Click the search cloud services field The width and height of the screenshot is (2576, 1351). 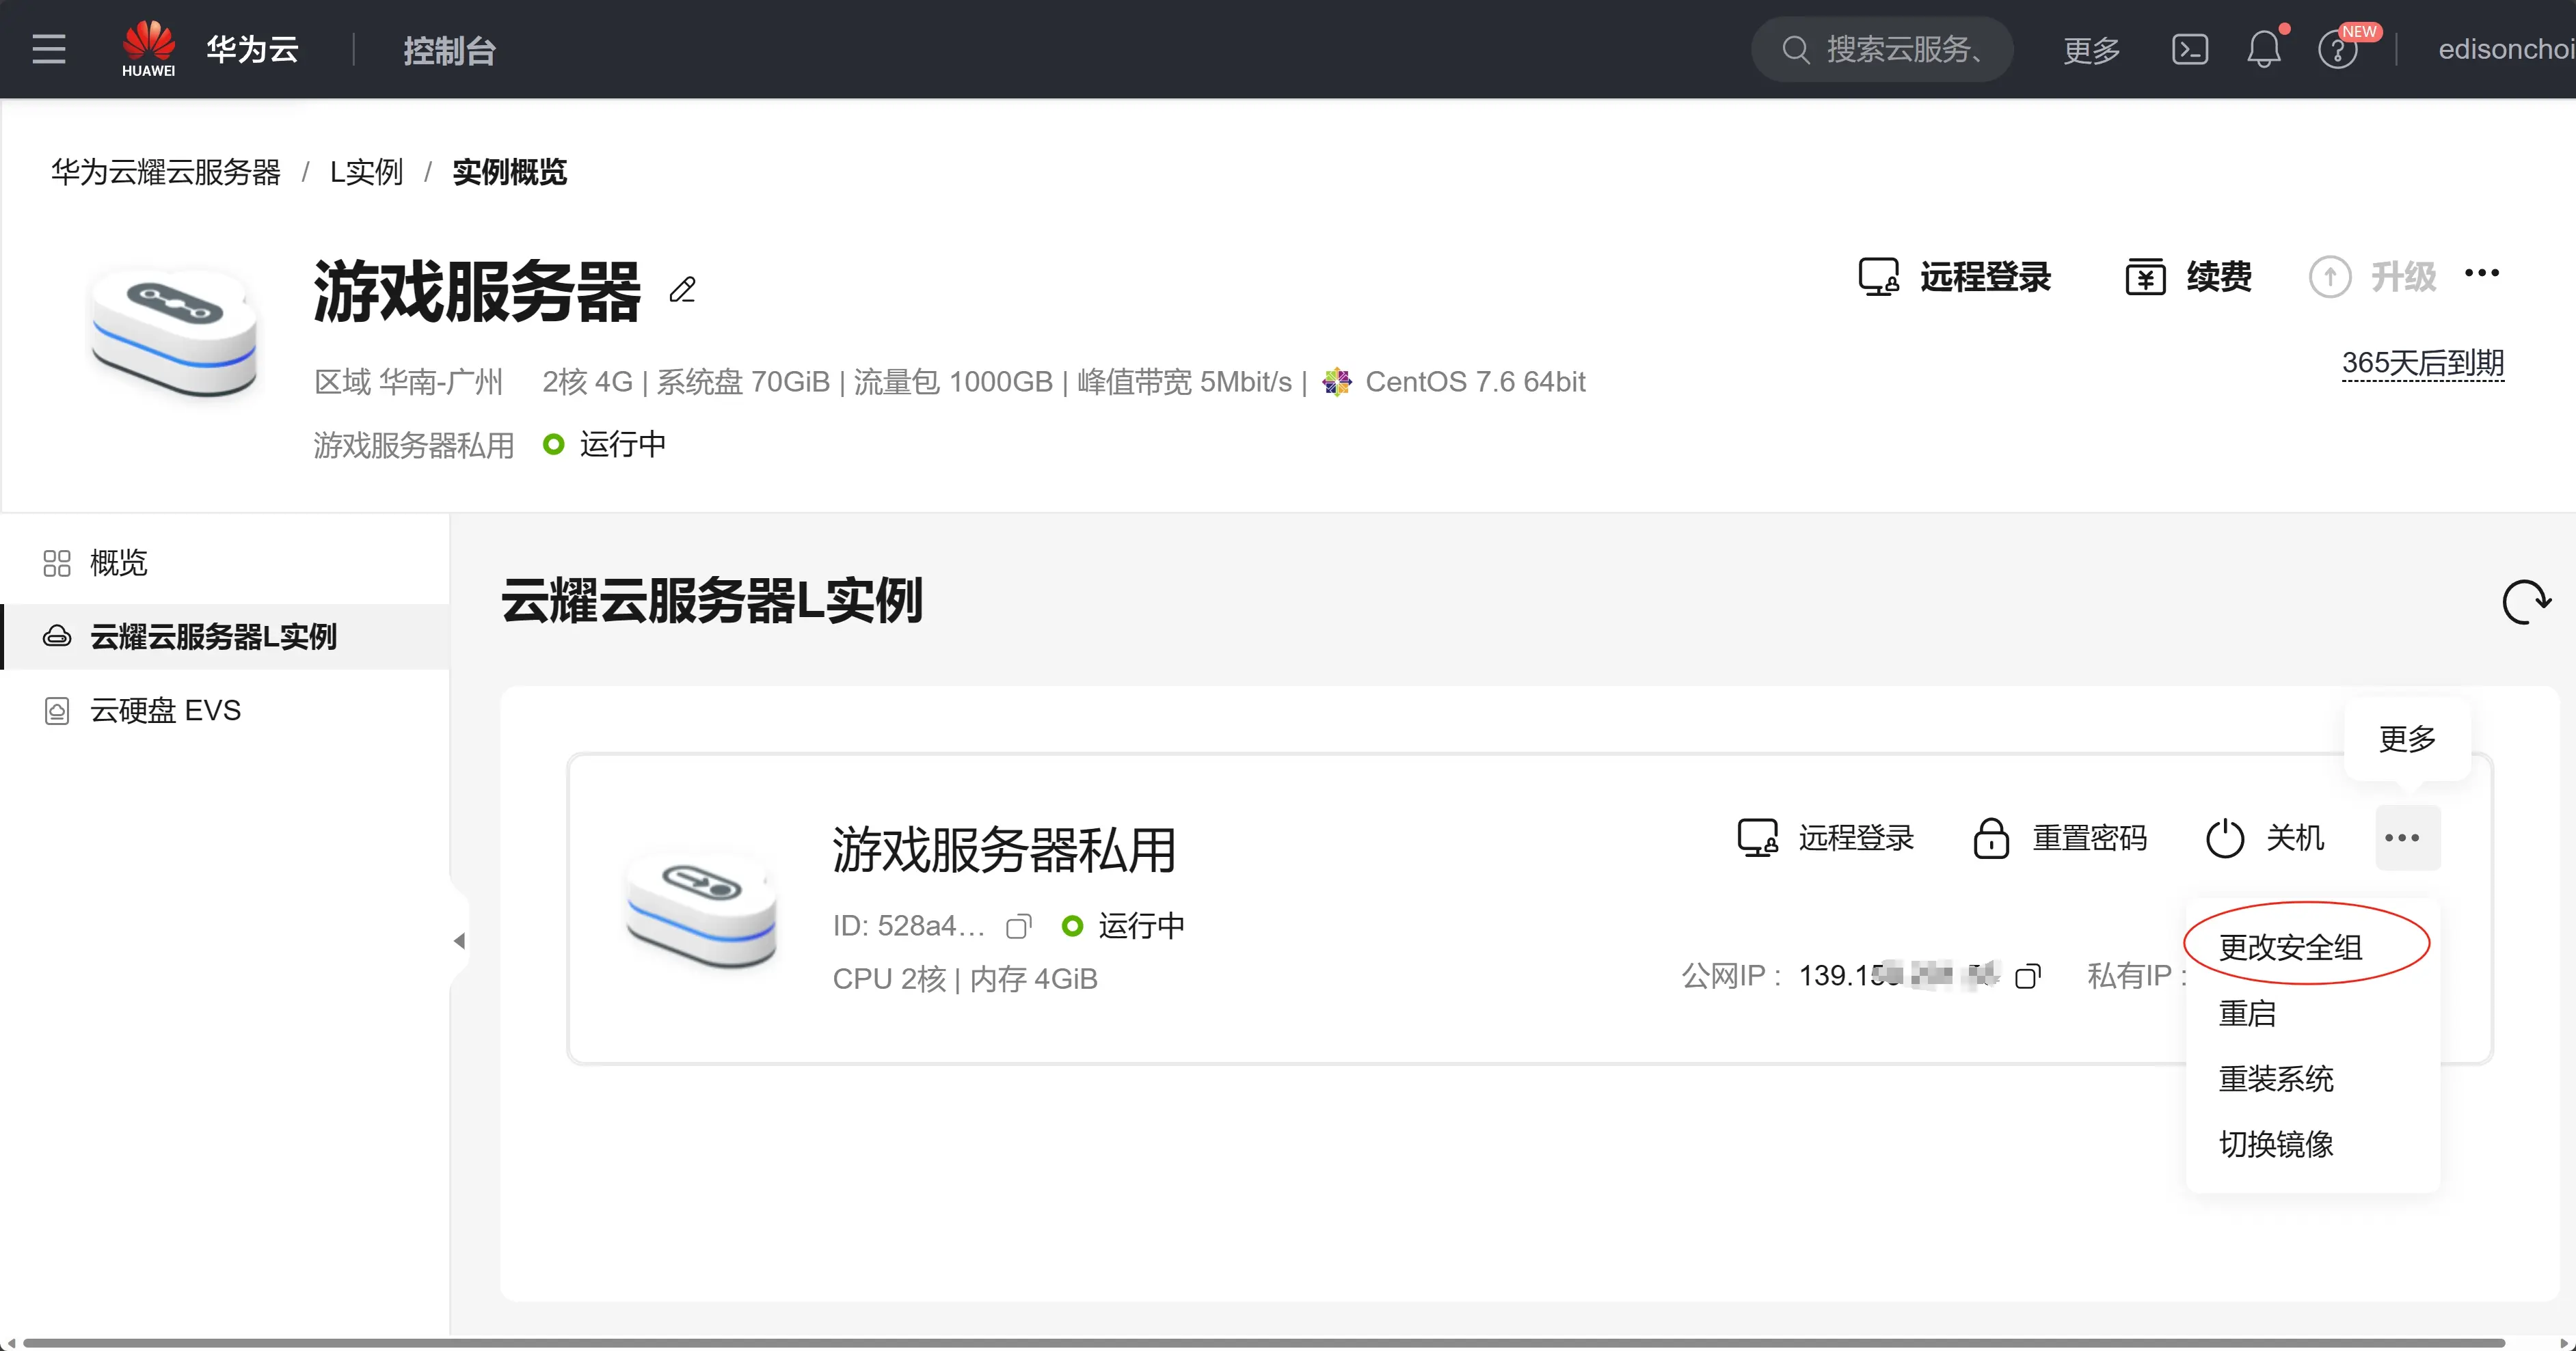click(1882, 49)
